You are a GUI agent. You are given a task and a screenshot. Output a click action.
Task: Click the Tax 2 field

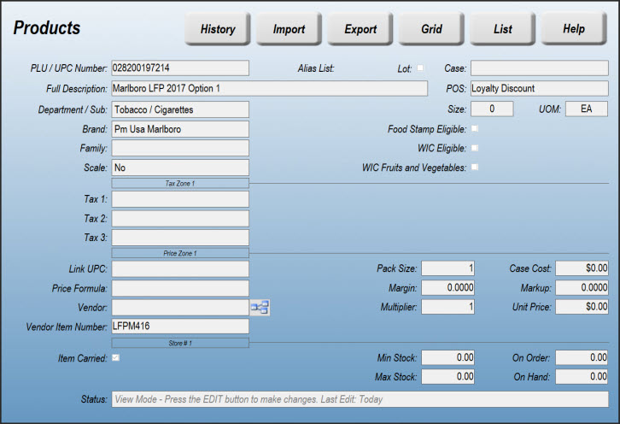180,219
